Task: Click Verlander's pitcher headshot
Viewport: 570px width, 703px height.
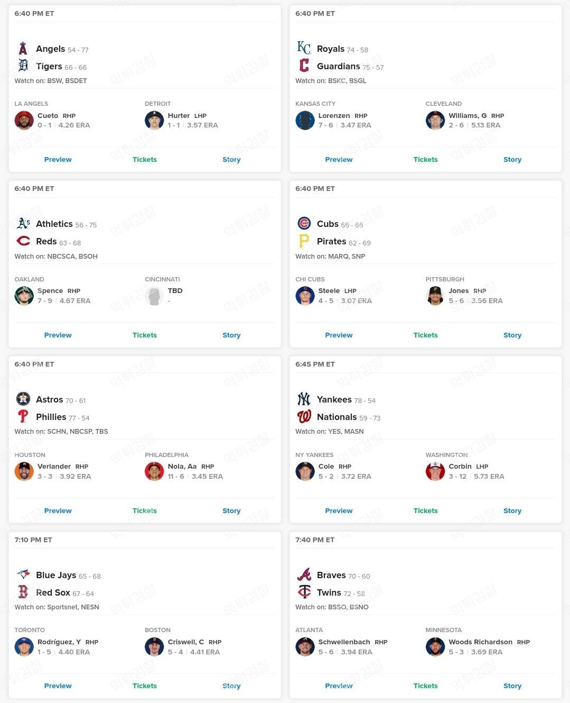Action: pyautogui.click(x=24, y=471)
